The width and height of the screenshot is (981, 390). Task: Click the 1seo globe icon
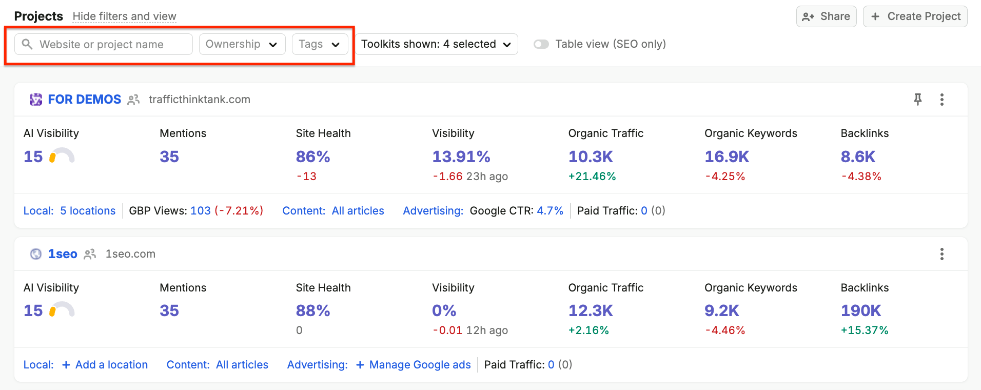[x=36, y=254]
